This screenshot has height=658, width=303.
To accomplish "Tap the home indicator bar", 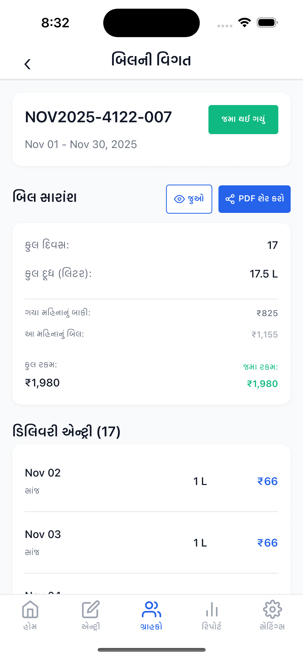I will (x=151, y=650).
